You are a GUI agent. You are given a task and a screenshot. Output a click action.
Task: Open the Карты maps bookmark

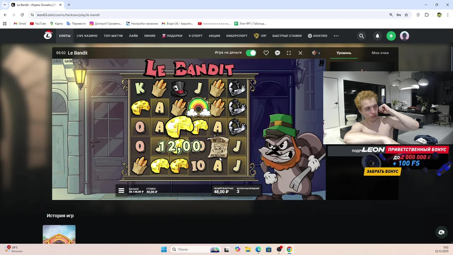pos(56,23)
